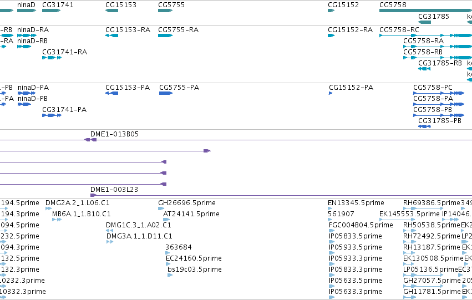Click EST feature 561907
Viewport: 472px width, 300px height.
[331, 220]
